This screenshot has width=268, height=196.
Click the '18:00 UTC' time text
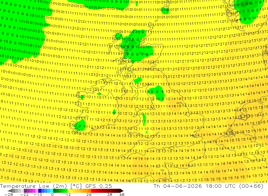click(x=221, y=186)
